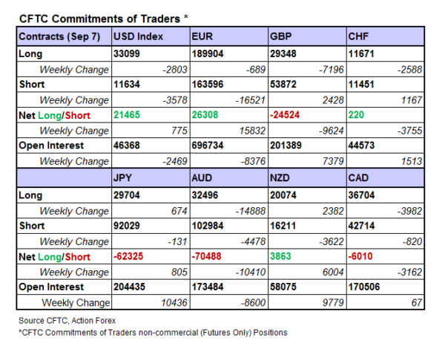Click the GBP net short value -24524

pos(286,116)
